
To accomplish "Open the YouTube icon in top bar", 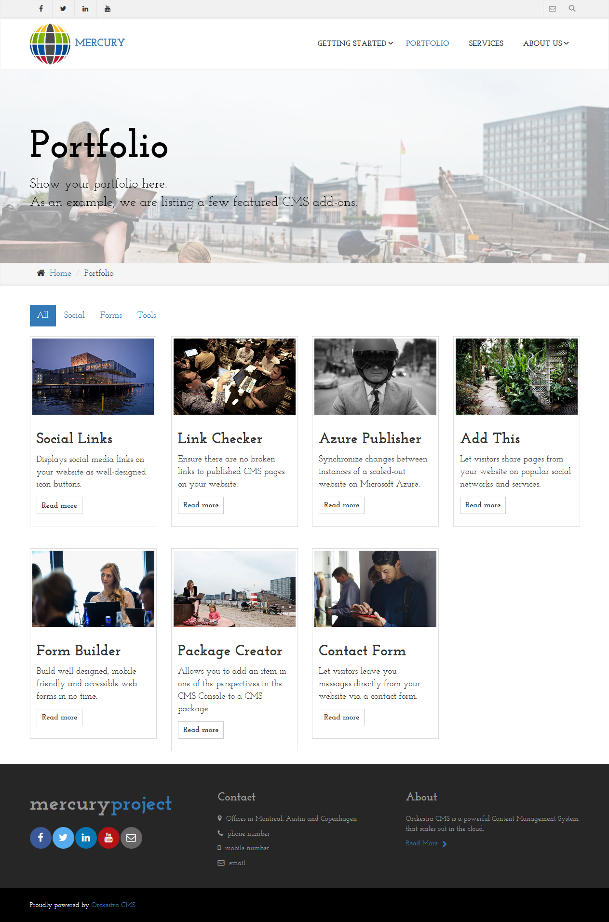I will pos(108,9).
